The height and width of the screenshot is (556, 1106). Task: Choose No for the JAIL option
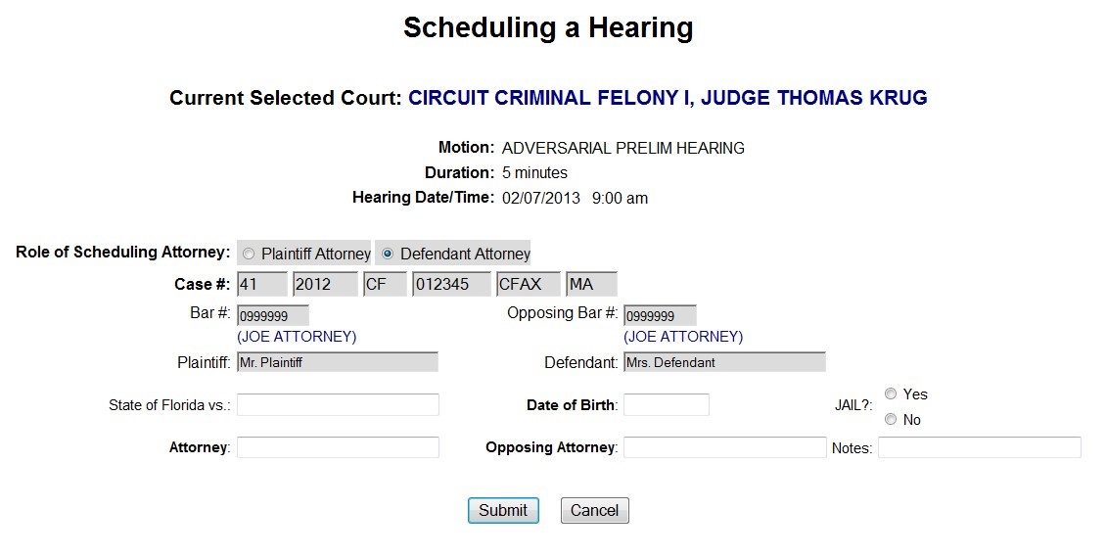pos(891,419)
